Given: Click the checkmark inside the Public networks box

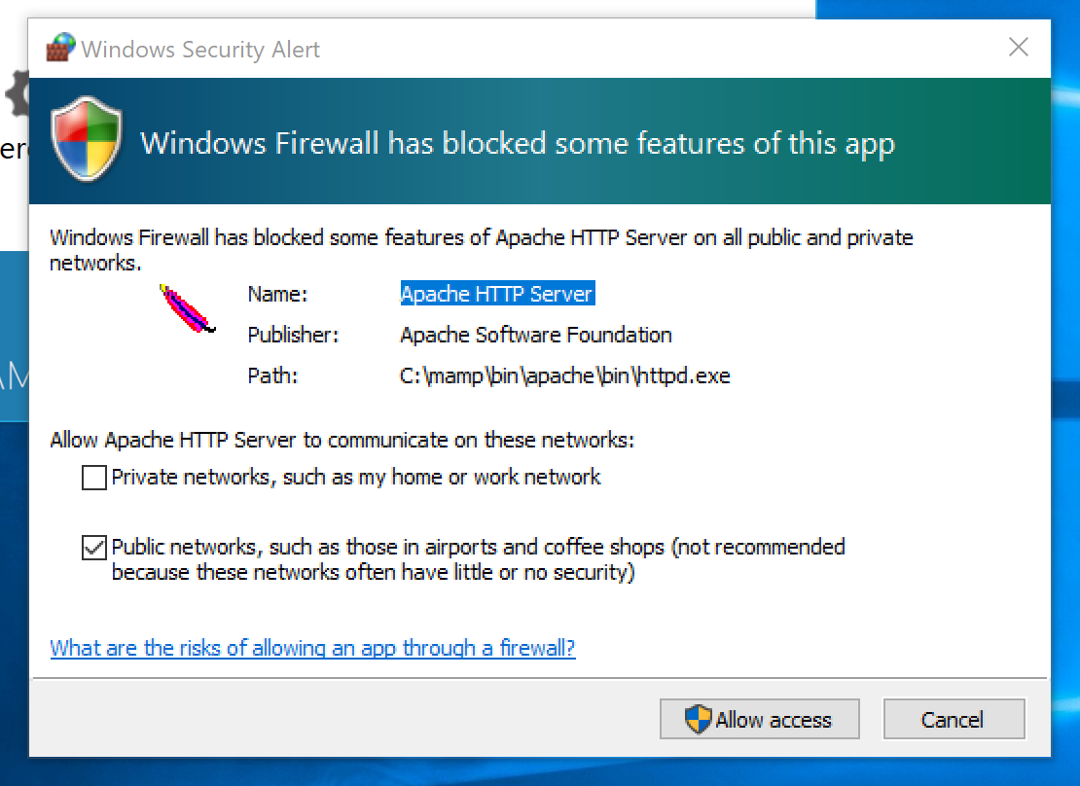Looking at the screenshot, I should pyautogui.click(x=93, y=547).
